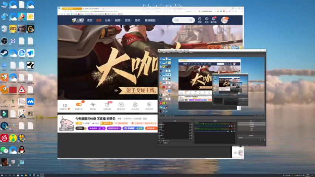The width and height of the screenshot is (315, 177).
Task: Click the purple 超级粉丝团 button
Action: click(114, 128)
